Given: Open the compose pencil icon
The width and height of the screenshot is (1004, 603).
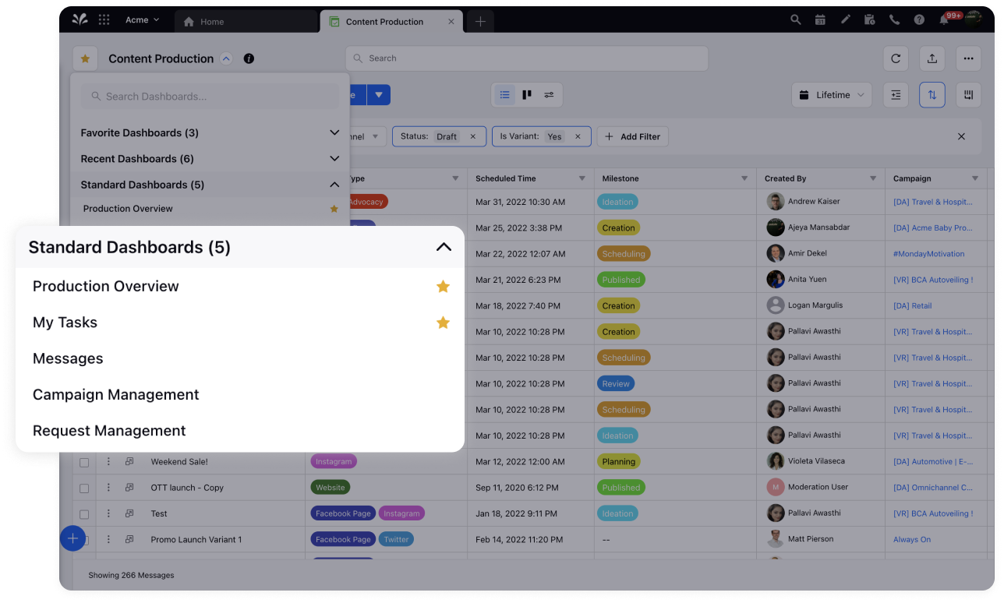Looking at the screenshot, I should pos(846,19).
